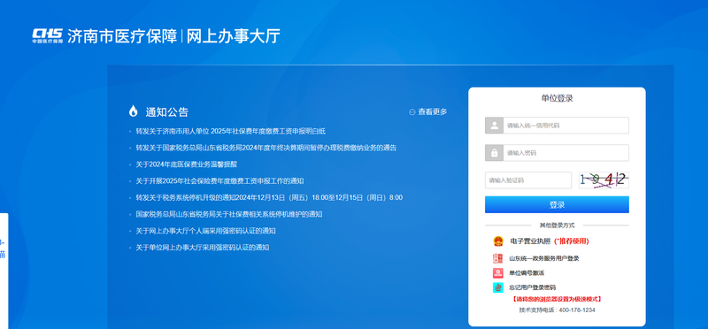Focus the 请输入验证码 captcha field

[528, 180]
